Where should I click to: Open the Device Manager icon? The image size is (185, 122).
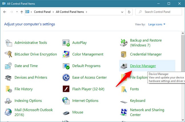click(124, 66)
